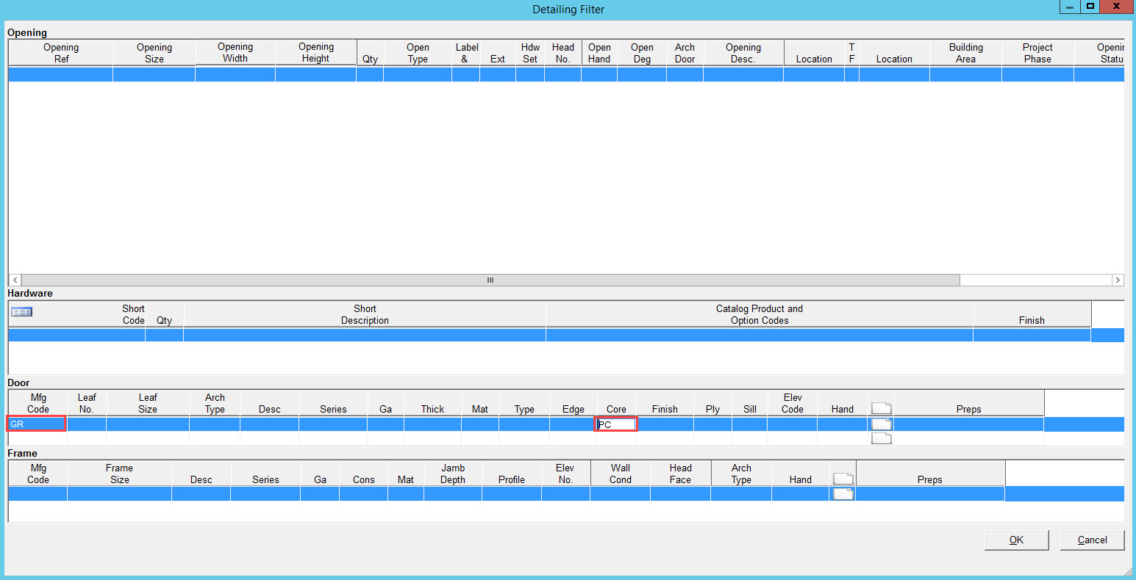Click the Hardware grid icon
This screenshot has width=1136, height=580.
tap(22, 312)
